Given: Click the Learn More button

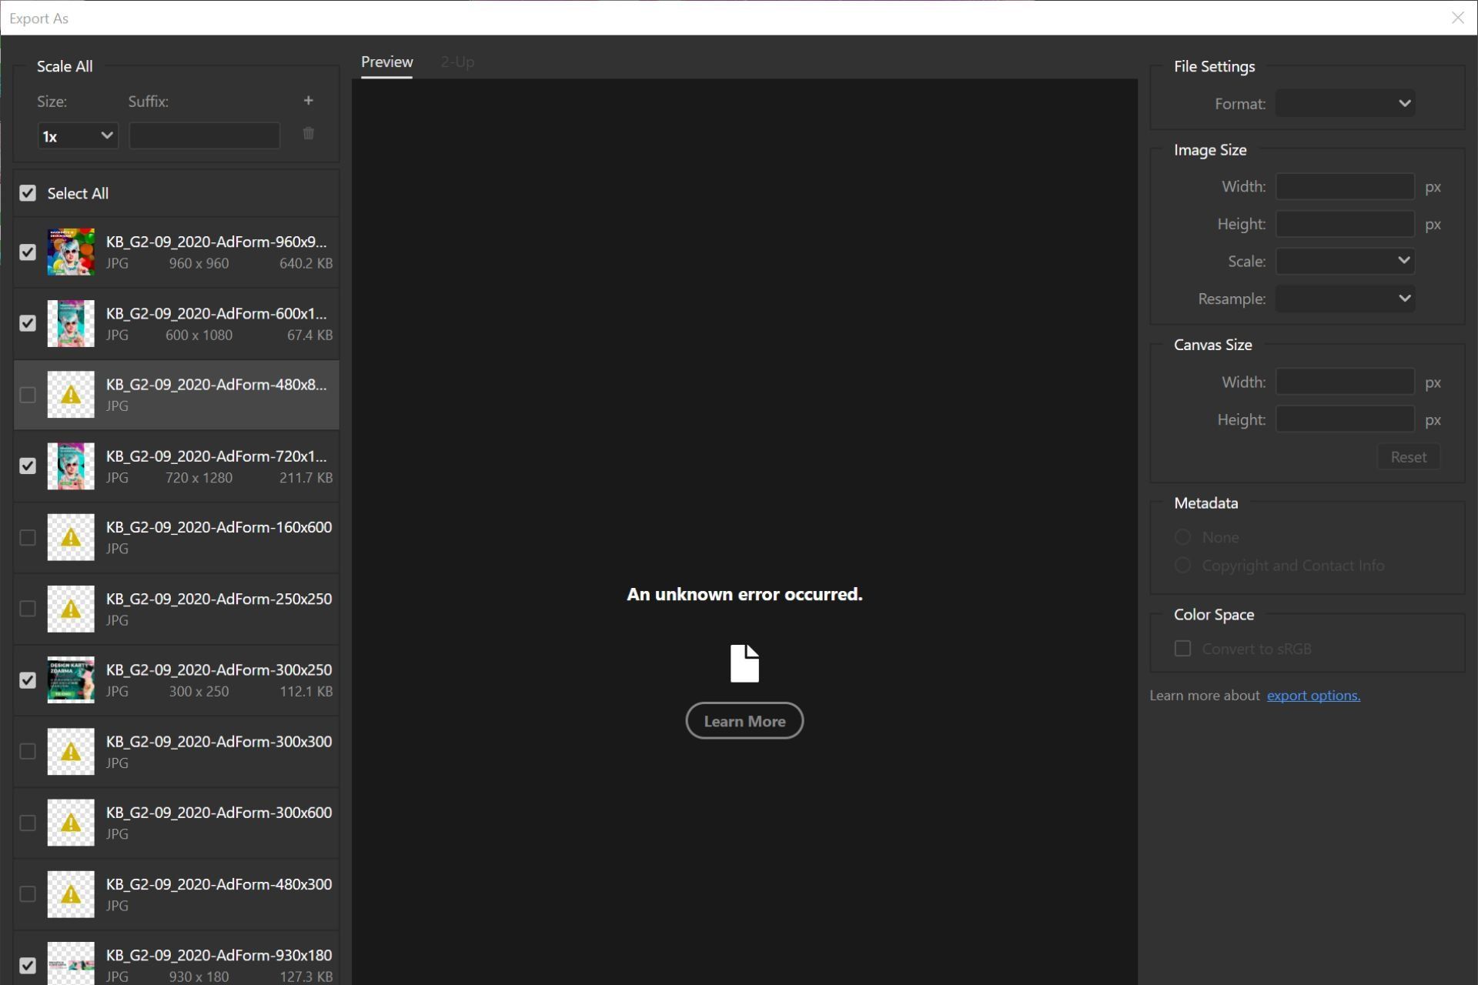Looking at the screenshot, I should pos(744,721).
